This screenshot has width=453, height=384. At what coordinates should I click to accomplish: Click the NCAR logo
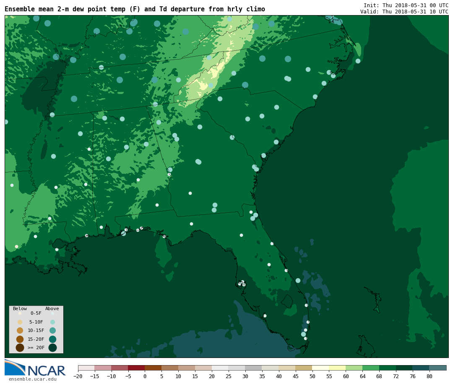(x=35, y=368)
